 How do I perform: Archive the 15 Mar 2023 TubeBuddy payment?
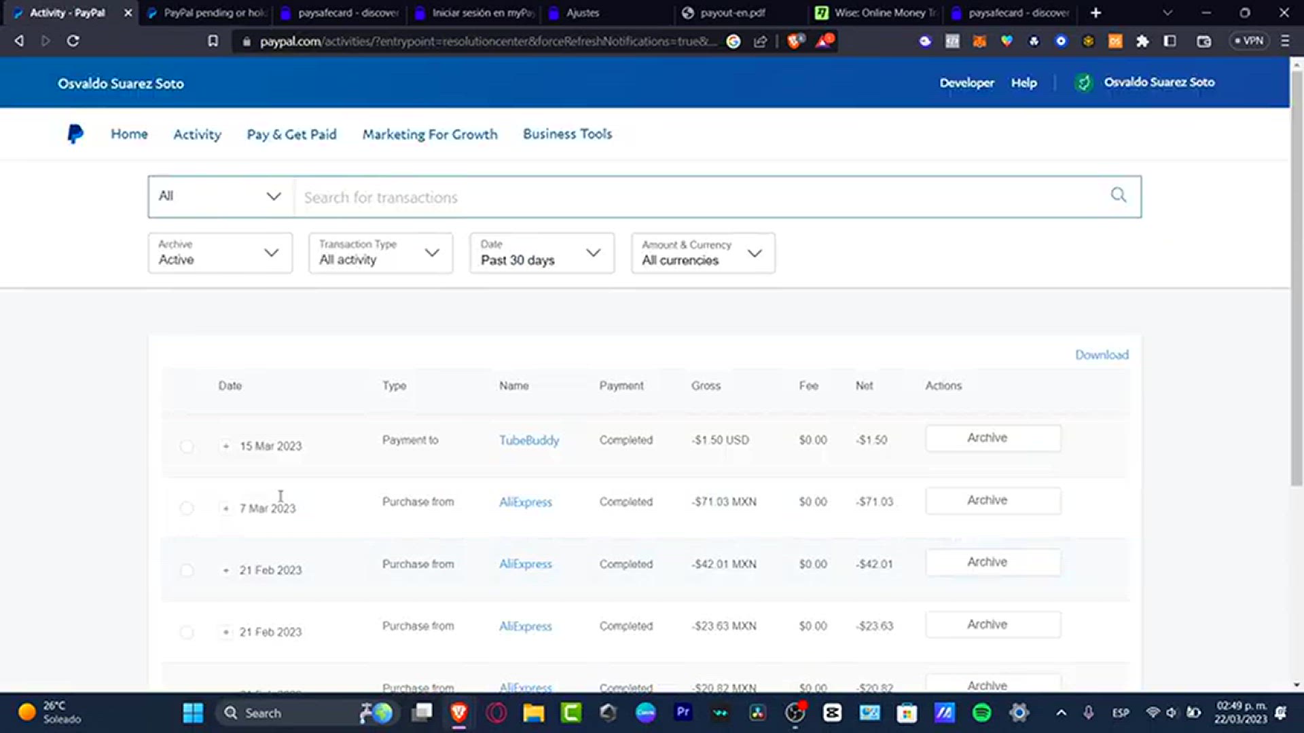pos(993,438)
